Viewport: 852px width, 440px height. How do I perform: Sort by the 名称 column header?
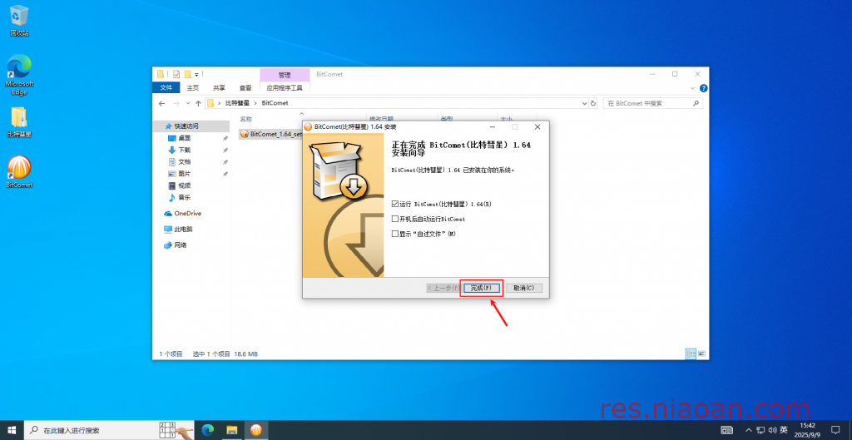pos(245,119)
